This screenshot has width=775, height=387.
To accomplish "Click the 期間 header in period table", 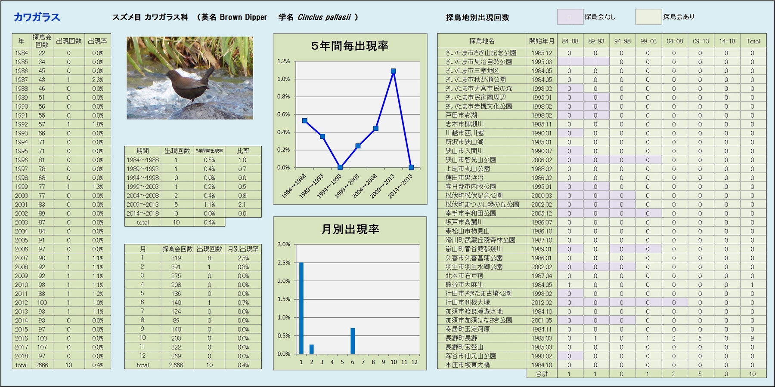I will pyautogui.click(x=143, y=151).
